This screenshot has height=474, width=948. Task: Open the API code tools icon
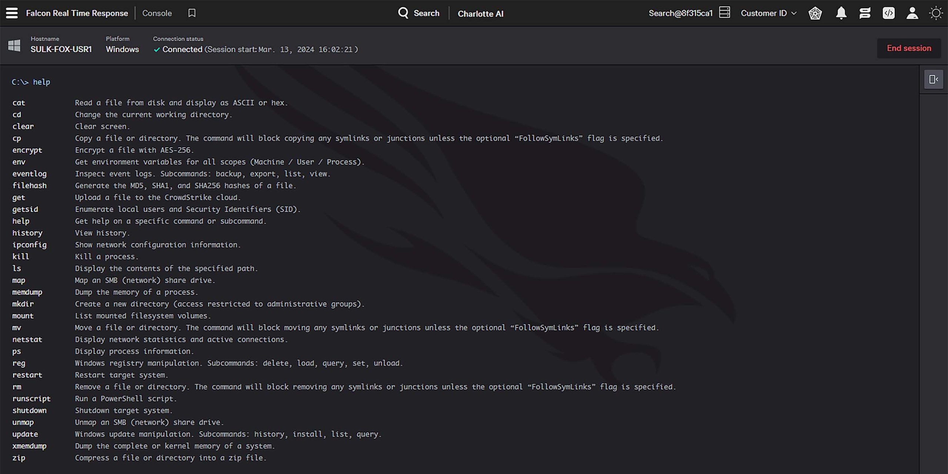click(x=888, y=13)
